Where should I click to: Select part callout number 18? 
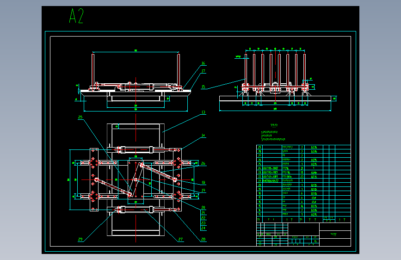coord(204,182)
